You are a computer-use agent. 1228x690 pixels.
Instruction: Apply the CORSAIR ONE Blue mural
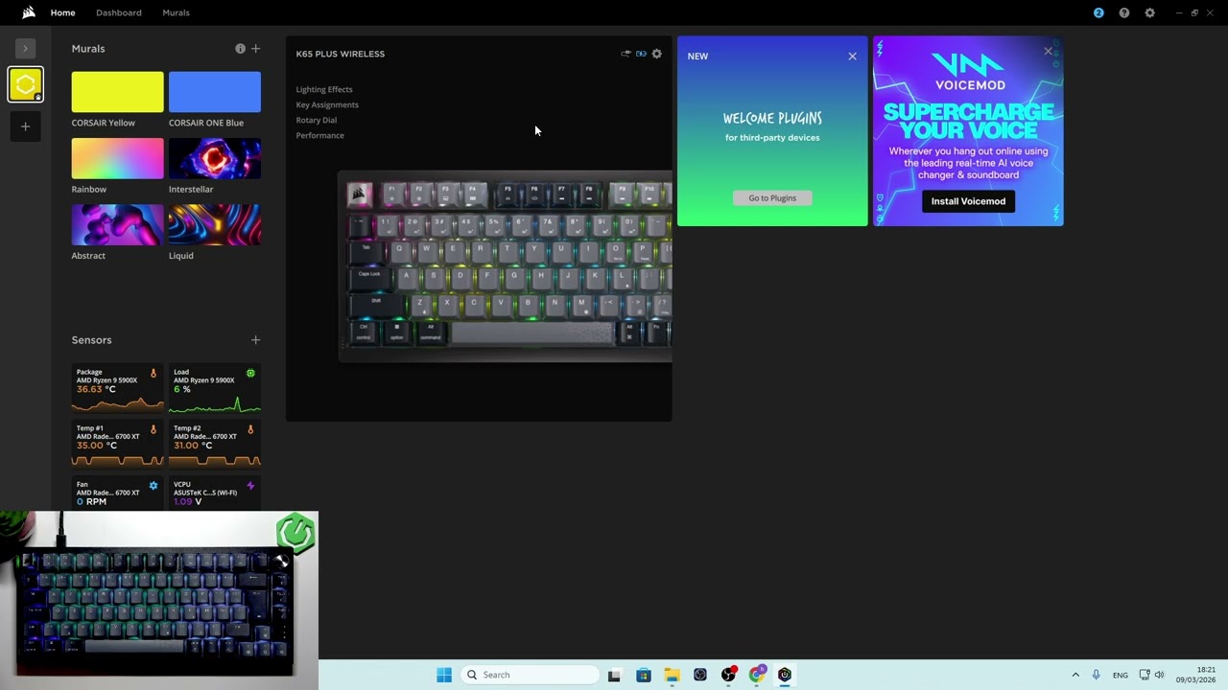[x=215, y=92]
